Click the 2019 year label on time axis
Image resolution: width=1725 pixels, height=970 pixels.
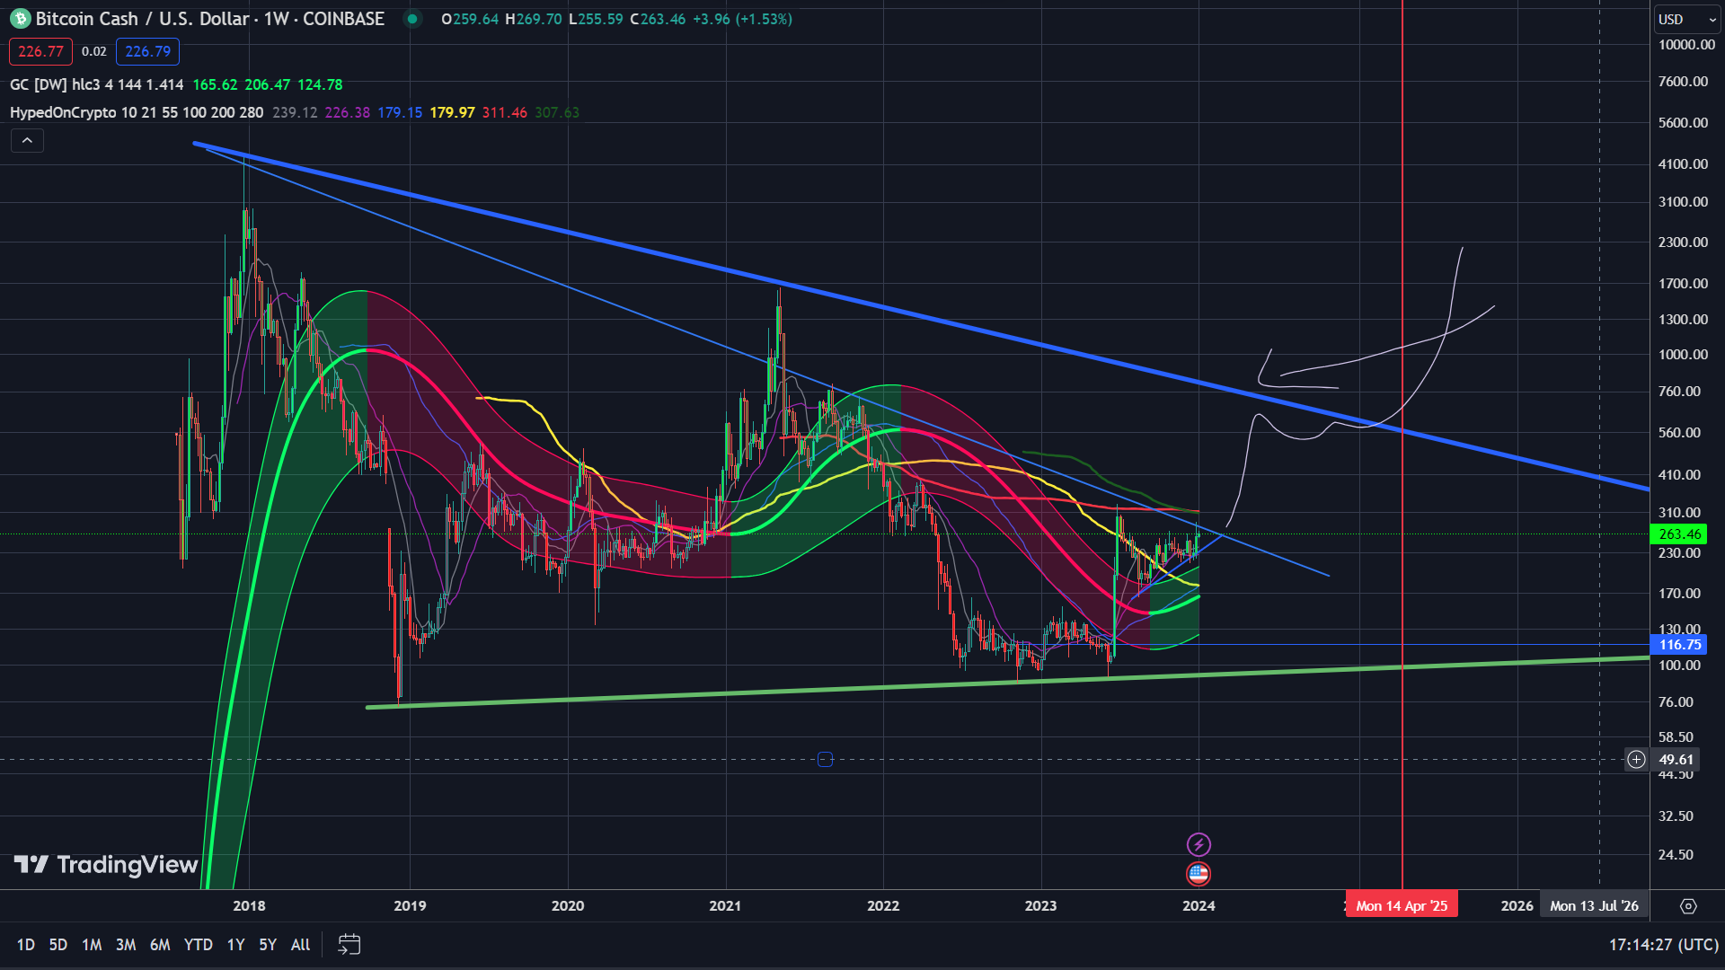pyautogui.click(x=410, y=905)
